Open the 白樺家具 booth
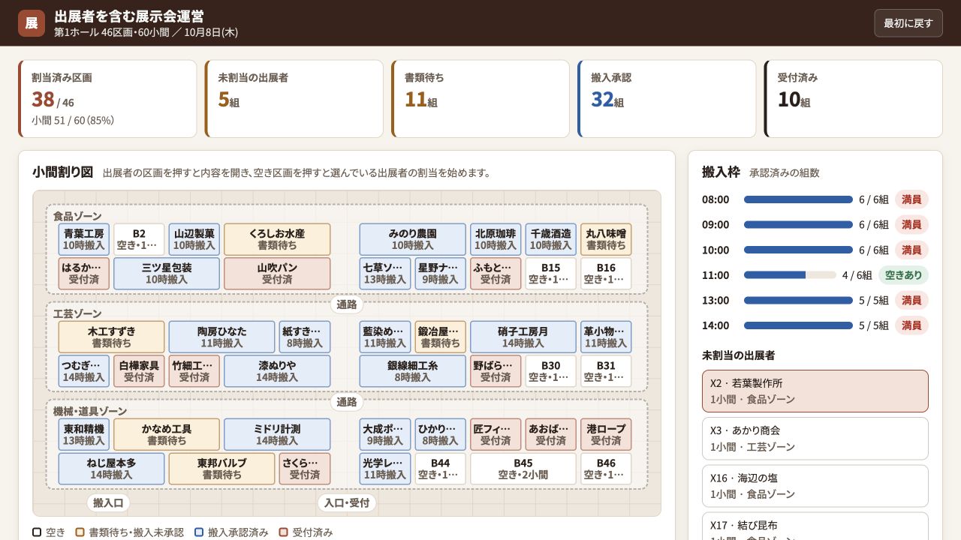This screenshot has width=961, height=540. click(139, 371)
